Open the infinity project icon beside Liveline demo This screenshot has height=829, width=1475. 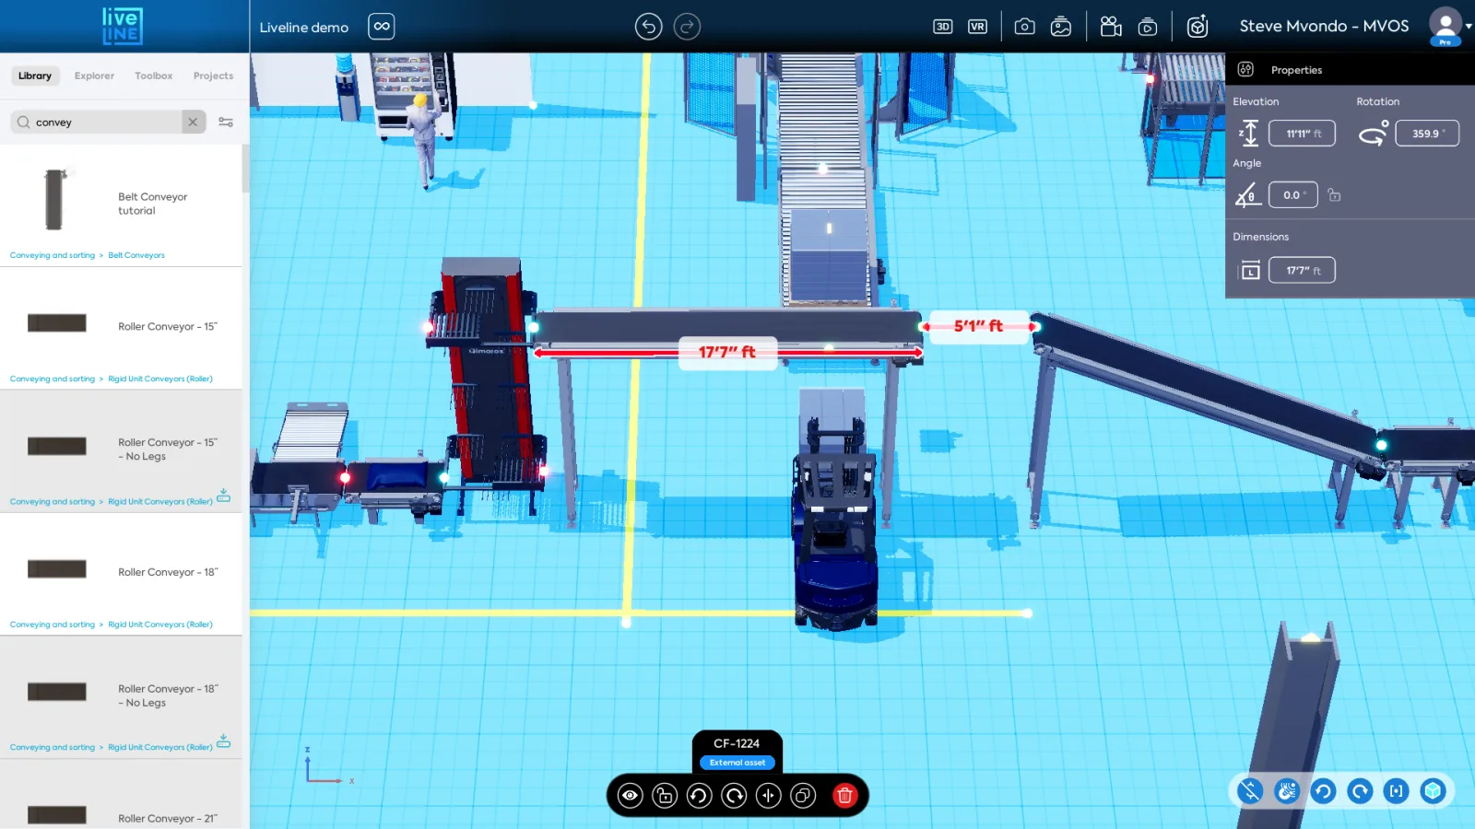click(x=382, y=27)
